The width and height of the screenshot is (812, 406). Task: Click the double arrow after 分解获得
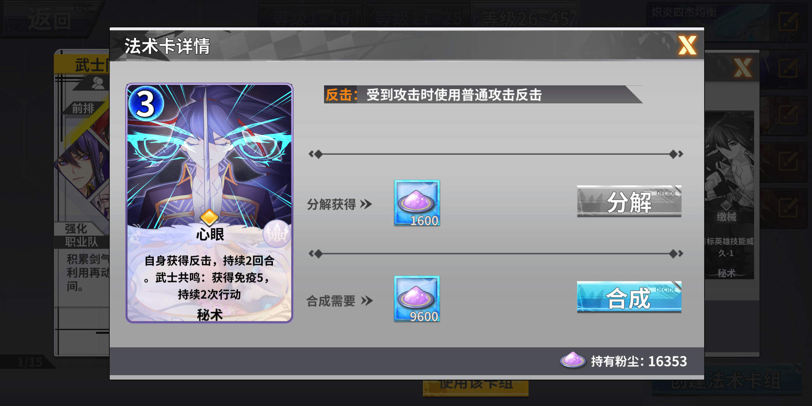click(x=366, y=204)
